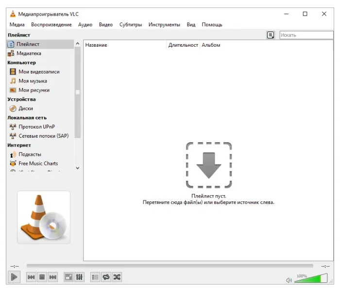This screenshot has width=340, height=292.
Task: Stop playback with the Stop button
Action: [x=42, y=277]
